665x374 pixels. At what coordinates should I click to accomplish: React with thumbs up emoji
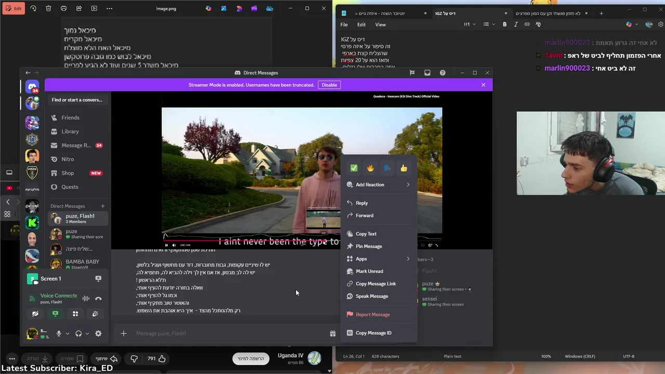(404, 168)
